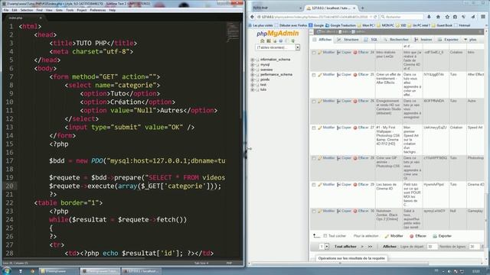
Task: Click Copier icon for row 29
Action: pos(338,185)
